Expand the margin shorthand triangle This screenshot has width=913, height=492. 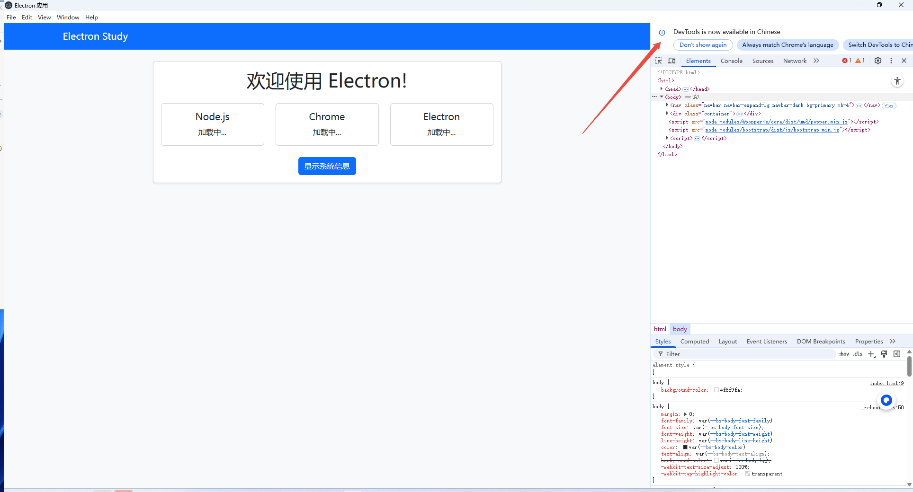pyautogui.click(x=685, y=414)
